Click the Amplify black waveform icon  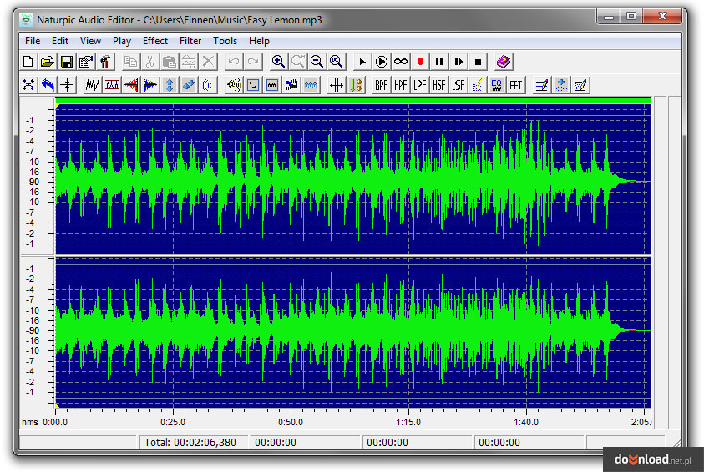pyautogui.click(x=93, y=85)
